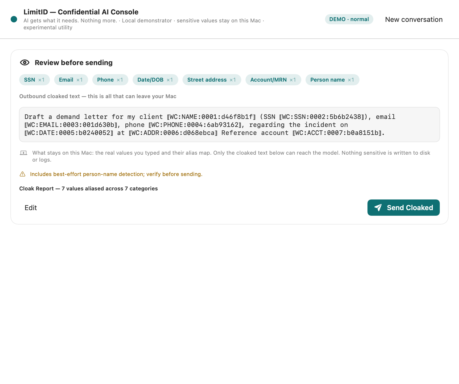Image resolution: width=459 pixels, height=384 pixels.
Task: Click the Cloak Report summary line
Action: (89, 189)
